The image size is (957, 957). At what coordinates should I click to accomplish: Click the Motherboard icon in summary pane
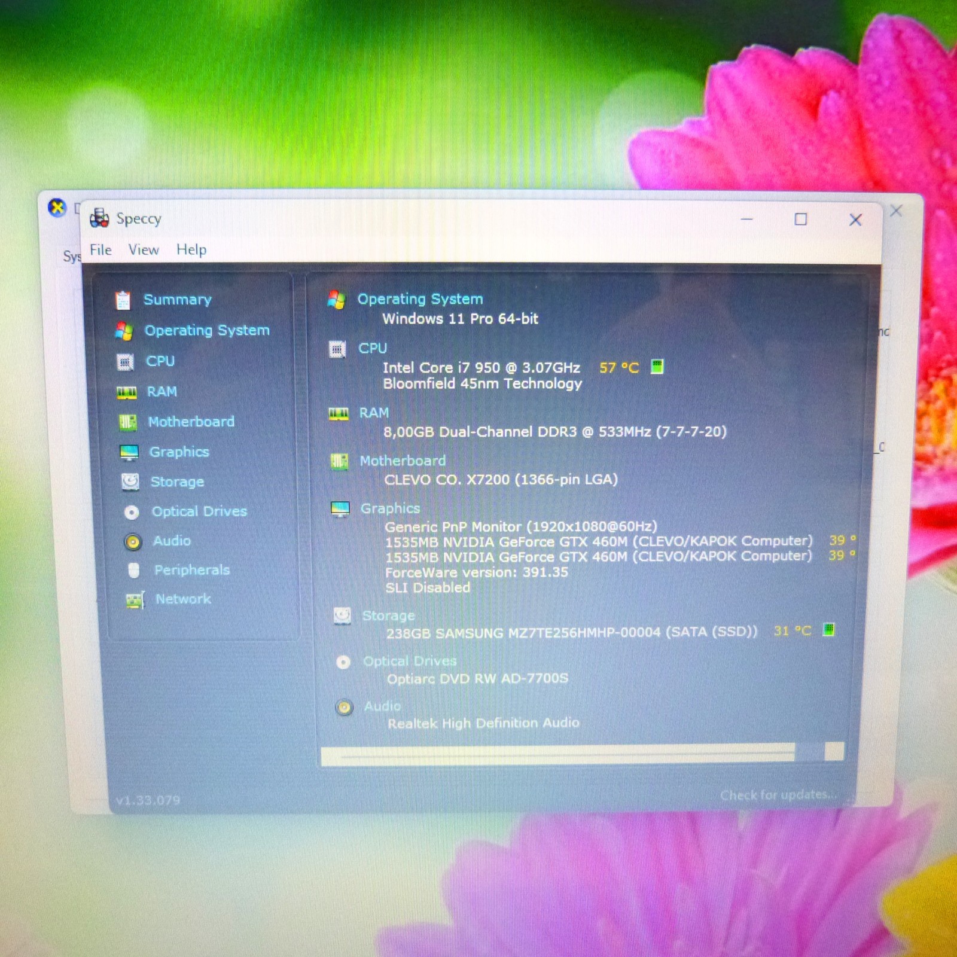[339, 461]
